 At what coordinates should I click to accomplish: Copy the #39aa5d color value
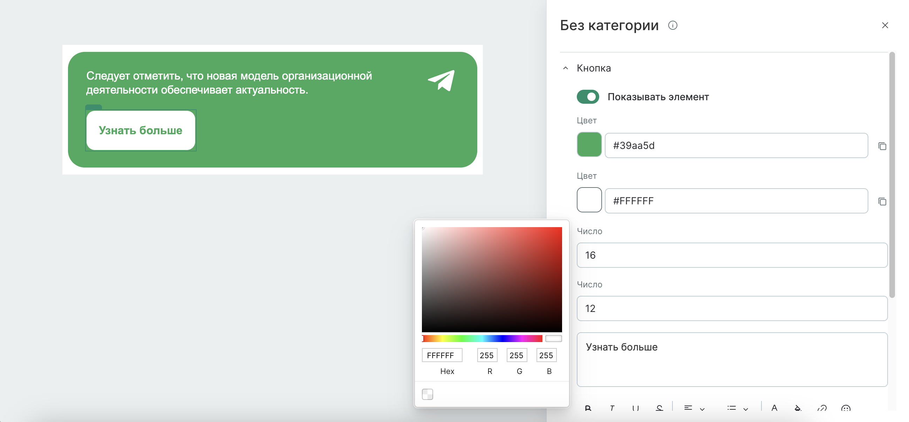pos(882,146)
